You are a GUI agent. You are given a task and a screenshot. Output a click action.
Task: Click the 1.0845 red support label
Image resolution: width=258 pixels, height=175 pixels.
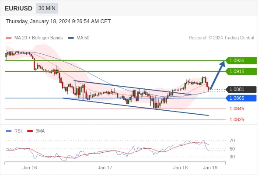[237, 108]
